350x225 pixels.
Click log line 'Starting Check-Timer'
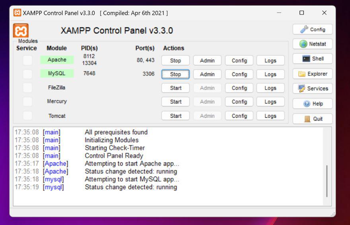tap(115, 148)
